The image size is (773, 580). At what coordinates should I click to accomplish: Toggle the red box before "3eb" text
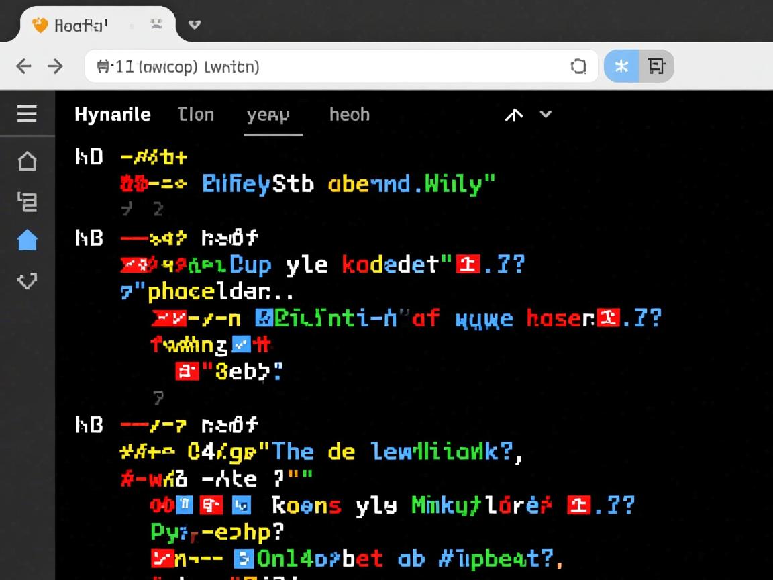pyautogui.click(x=187, y=371)
